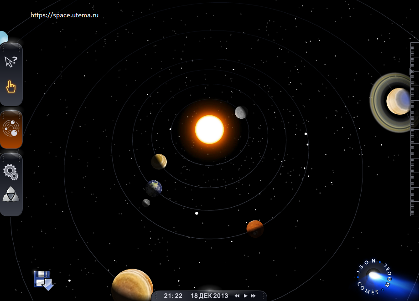Click the 21:22 time display

coord(173,296)
